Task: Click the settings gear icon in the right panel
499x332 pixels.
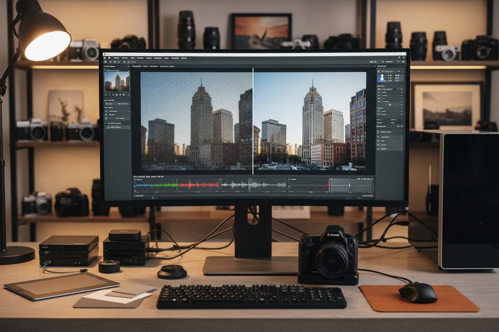Action: coord(398,126)
